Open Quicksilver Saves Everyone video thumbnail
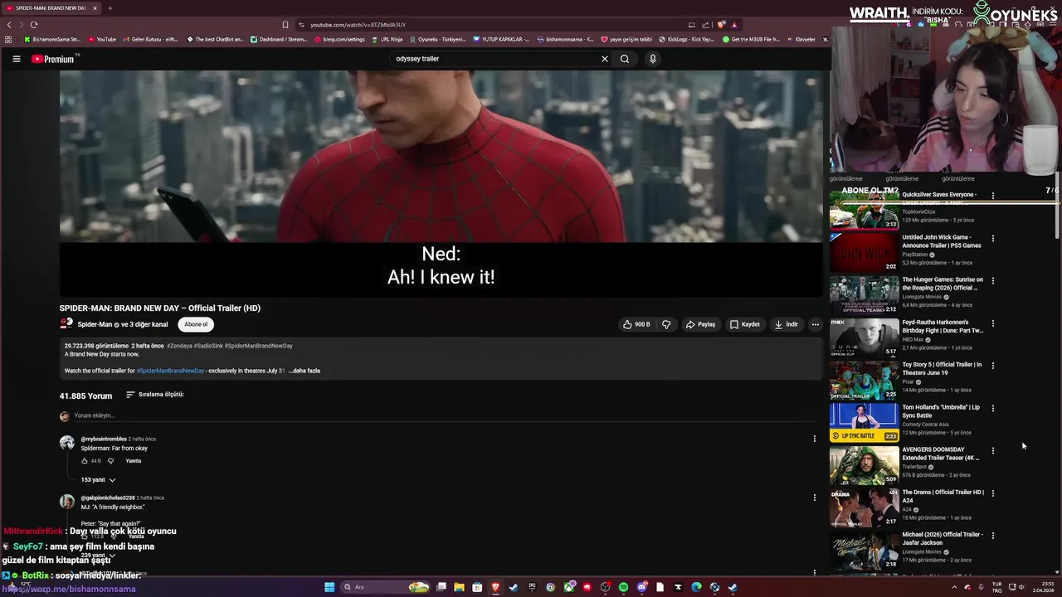 point(864,211)
